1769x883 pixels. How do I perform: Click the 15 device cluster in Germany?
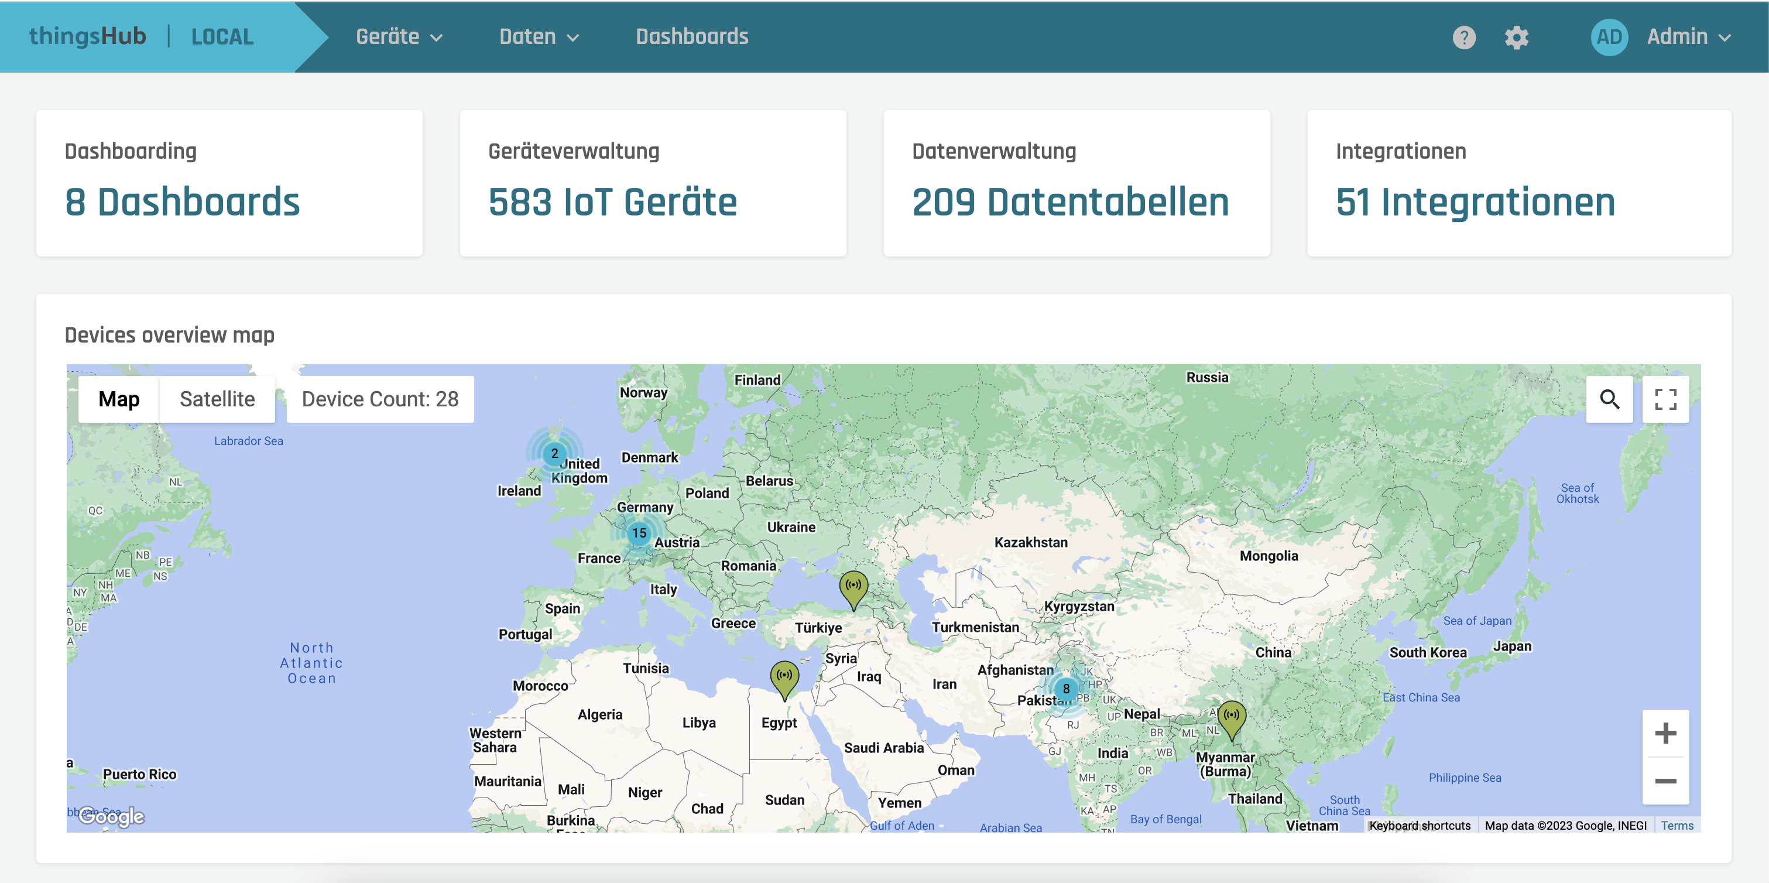639,533
